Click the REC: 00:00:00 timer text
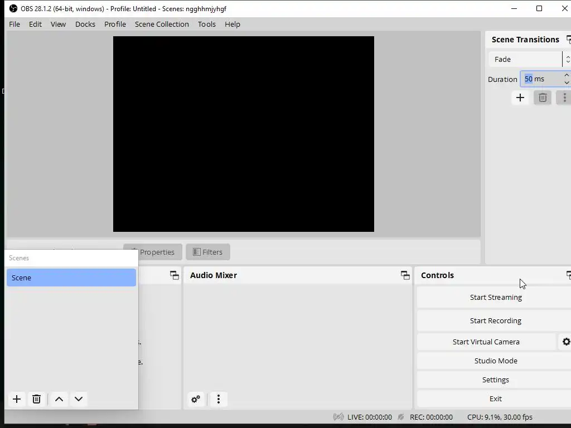 (431, 417)
